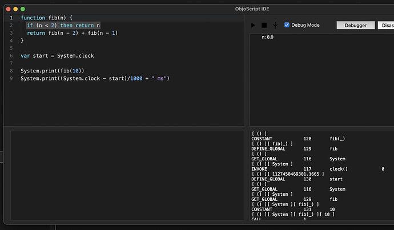The width and height of the screenshot is (394, 230).
Task: Click the line printing elapsed " ms"
Action: (x=95, y=78)
